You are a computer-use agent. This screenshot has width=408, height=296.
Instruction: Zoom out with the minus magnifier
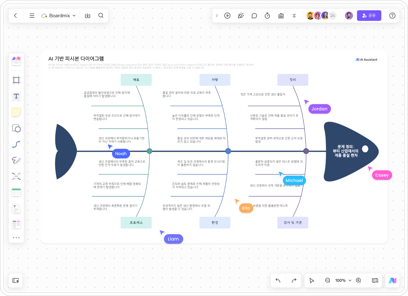[x=328, y=280]
